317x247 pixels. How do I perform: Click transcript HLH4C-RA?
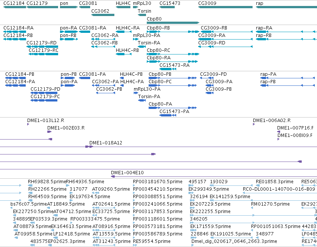pos(124,32)
